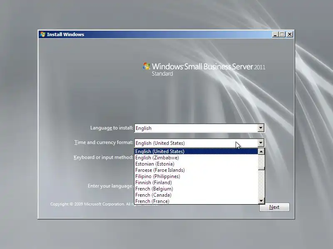Choose English (Zimbabwe) from the list
This screenshot has height=249, width=333.
196,158
